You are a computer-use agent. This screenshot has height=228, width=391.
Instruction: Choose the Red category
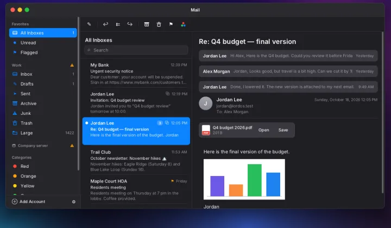[43, 166]
